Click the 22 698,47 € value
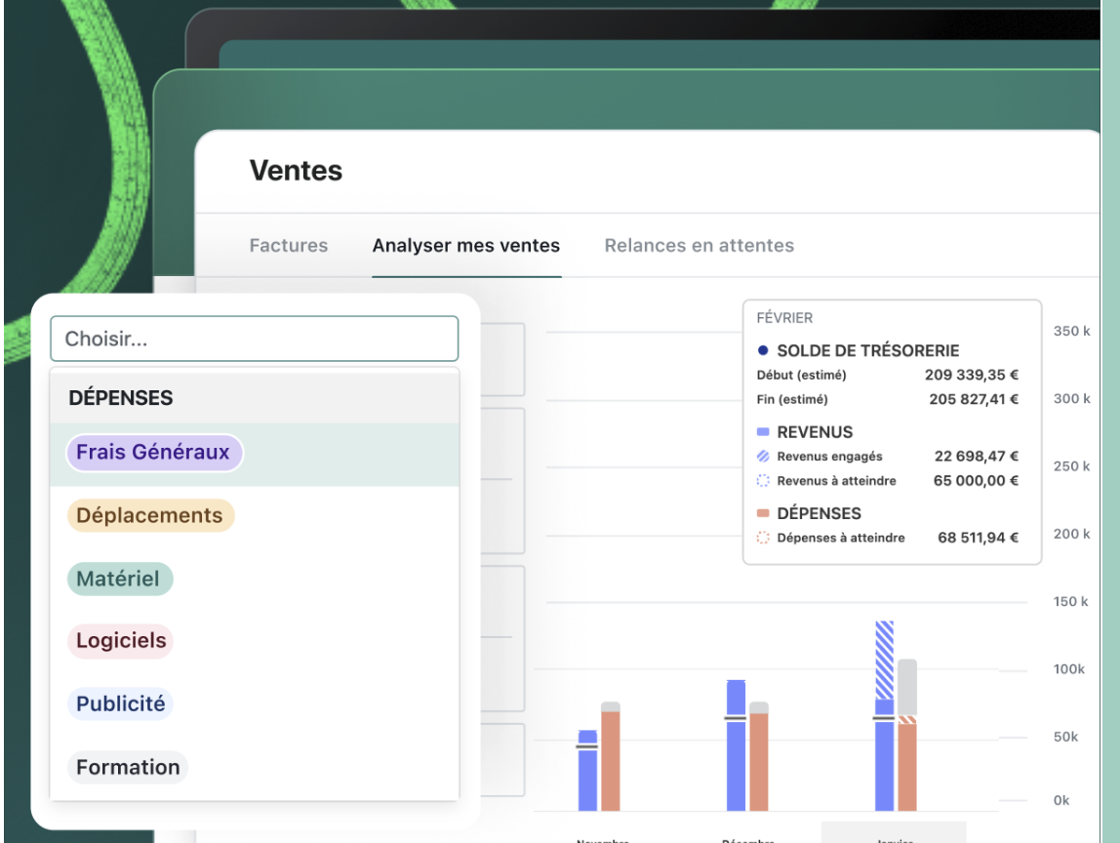The image size is (1120, 843). [x=977, y=456]
